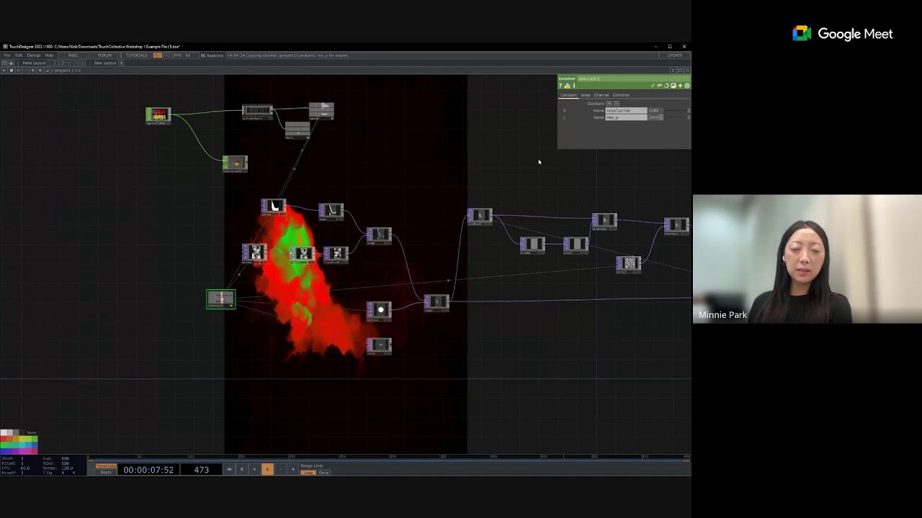Click the operator info 'i' icon
The width and height of the screenshot is (922, 518).
(574, 86)
